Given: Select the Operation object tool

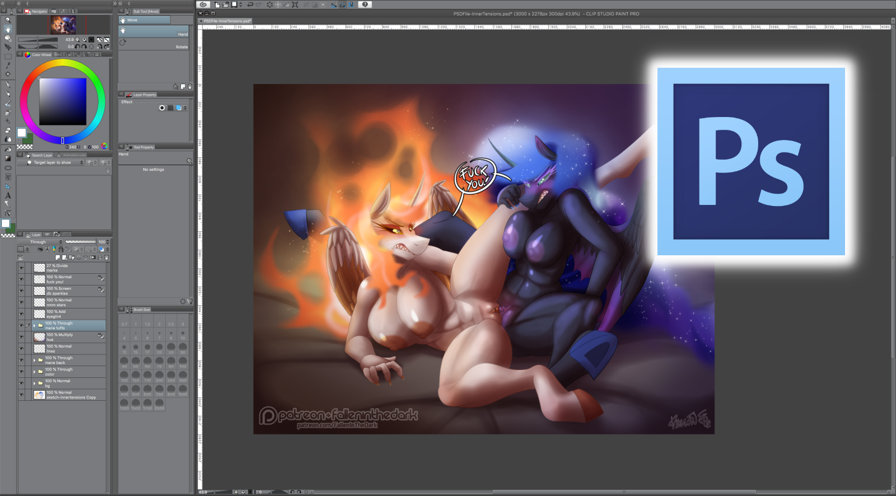Looking at the screenshot, I should pos(8,38).
